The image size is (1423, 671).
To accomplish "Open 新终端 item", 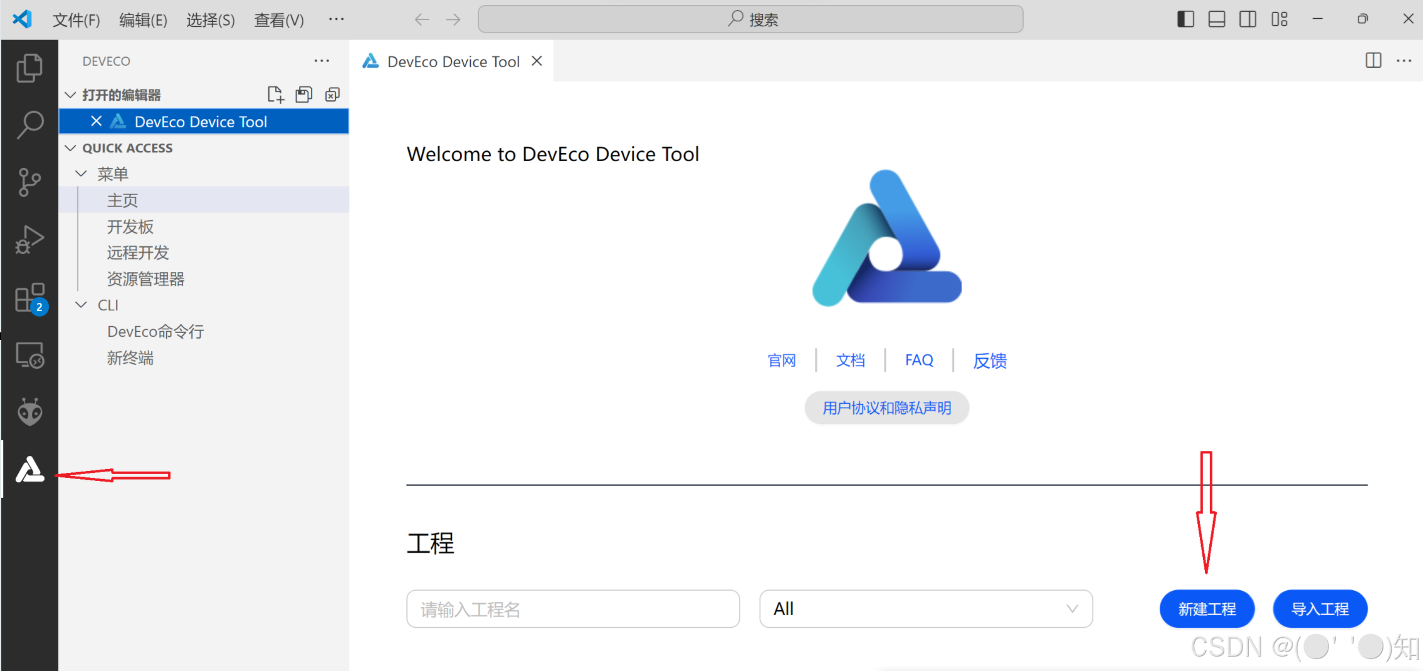I will point(204,357).
